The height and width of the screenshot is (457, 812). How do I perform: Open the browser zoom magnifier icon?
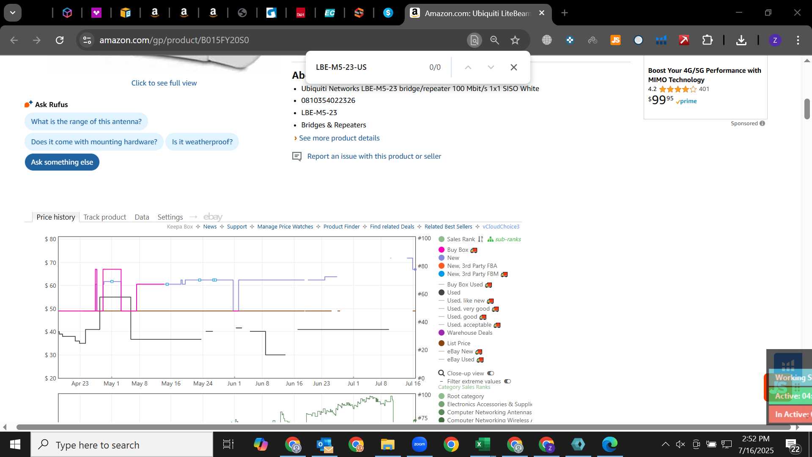click(494, 40)
